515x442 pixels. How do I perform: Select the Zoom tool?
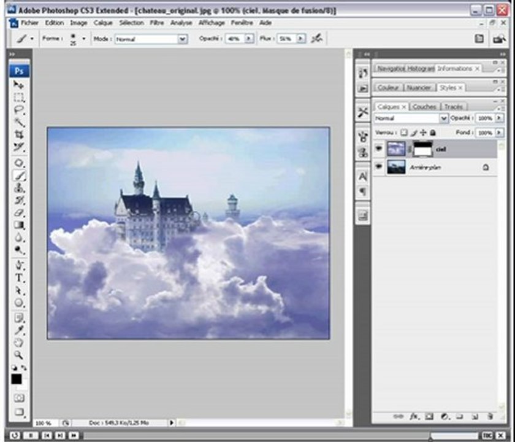pyautogui.click(x=19, y=355)
